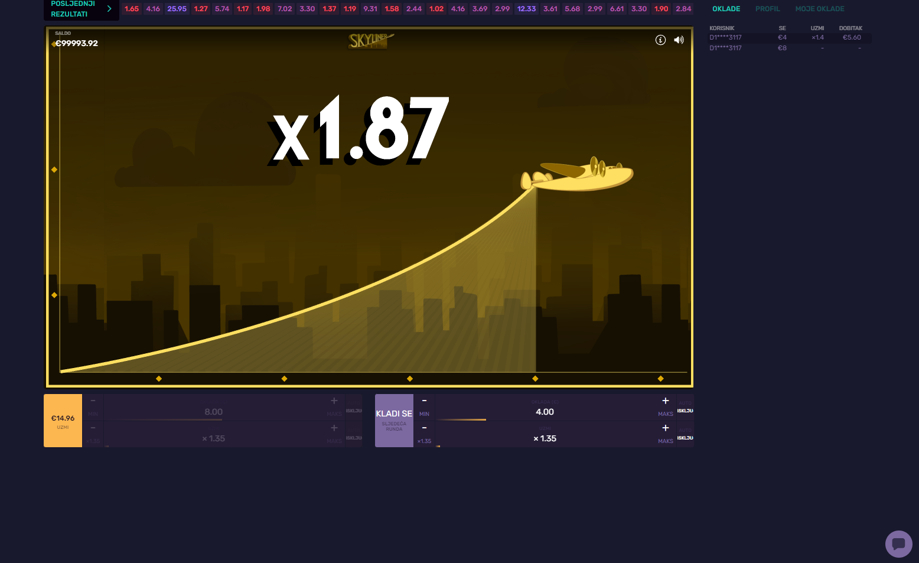Click the 4.00 bet amount field
Image resolution: width=919 pixels, height=563 pixels.
[545, 412]
